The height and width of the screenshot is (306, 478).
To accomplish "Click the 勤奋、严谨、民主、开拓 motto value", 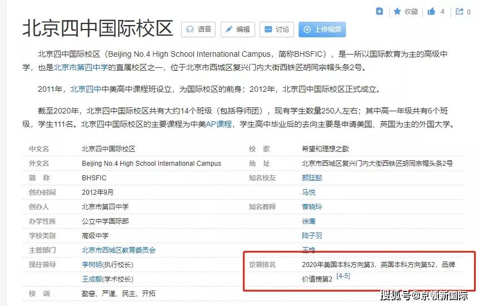I will tap(119, 294).
